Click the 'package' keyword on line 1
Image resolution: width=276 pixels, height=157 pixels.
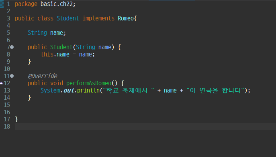(x=26, y=4)
